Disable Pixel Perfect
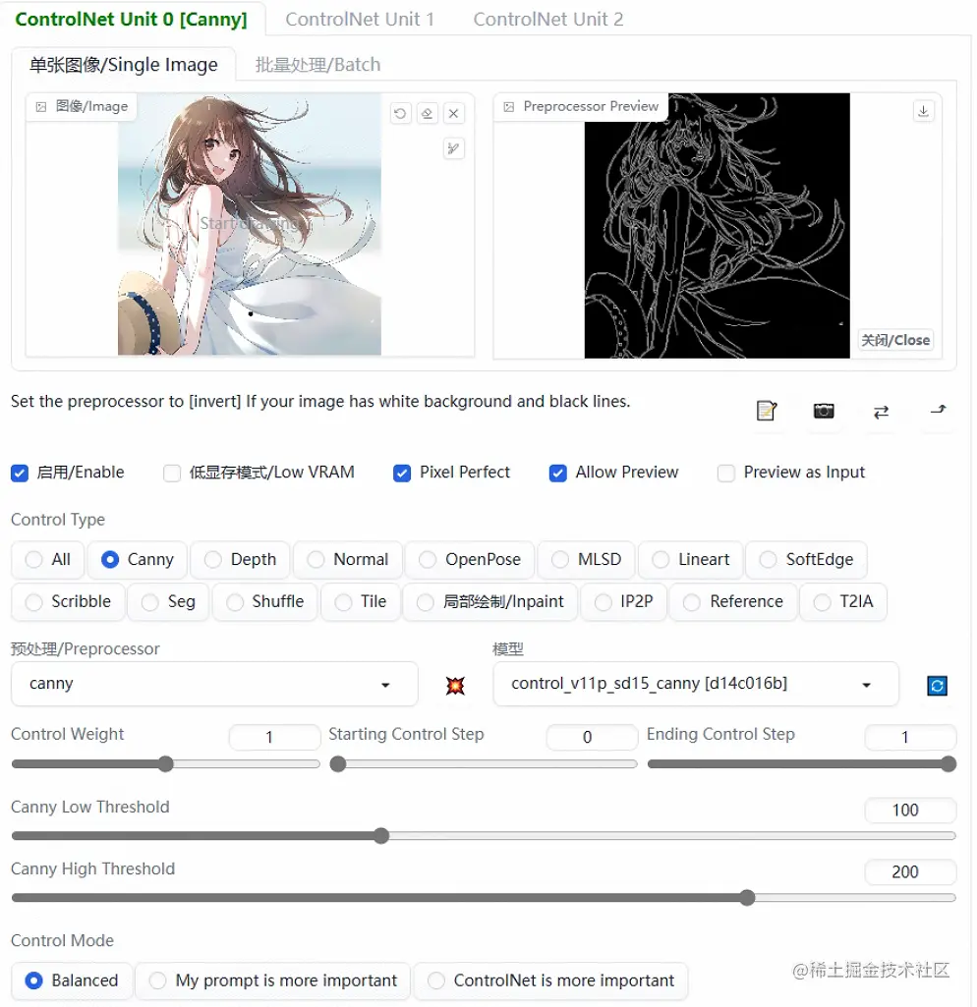The width and height of the screenshot is (977, 1007). tap(402, 473)
